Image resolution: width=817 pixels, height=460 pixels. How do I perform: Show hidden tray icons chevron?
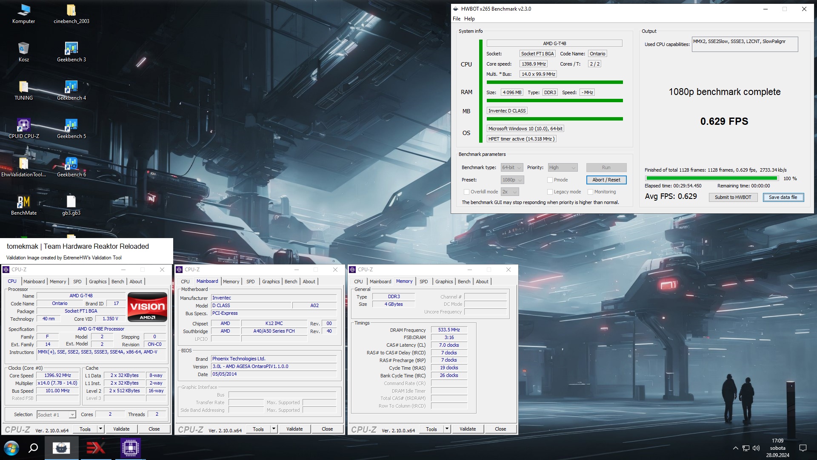[735, 448]
